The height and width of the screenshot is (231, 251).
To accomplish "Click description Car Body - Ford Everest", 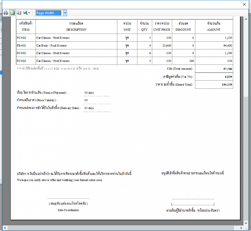I will click(x=51, y=46).
